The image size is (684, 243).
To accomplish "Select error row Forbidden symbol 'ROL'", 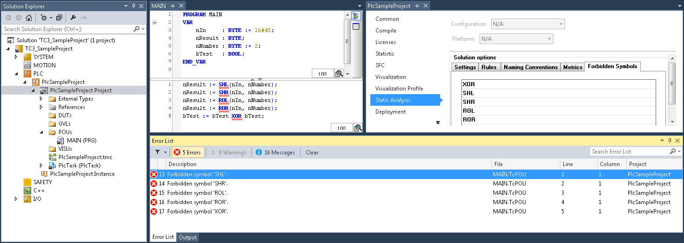I will tap(416, 193).
